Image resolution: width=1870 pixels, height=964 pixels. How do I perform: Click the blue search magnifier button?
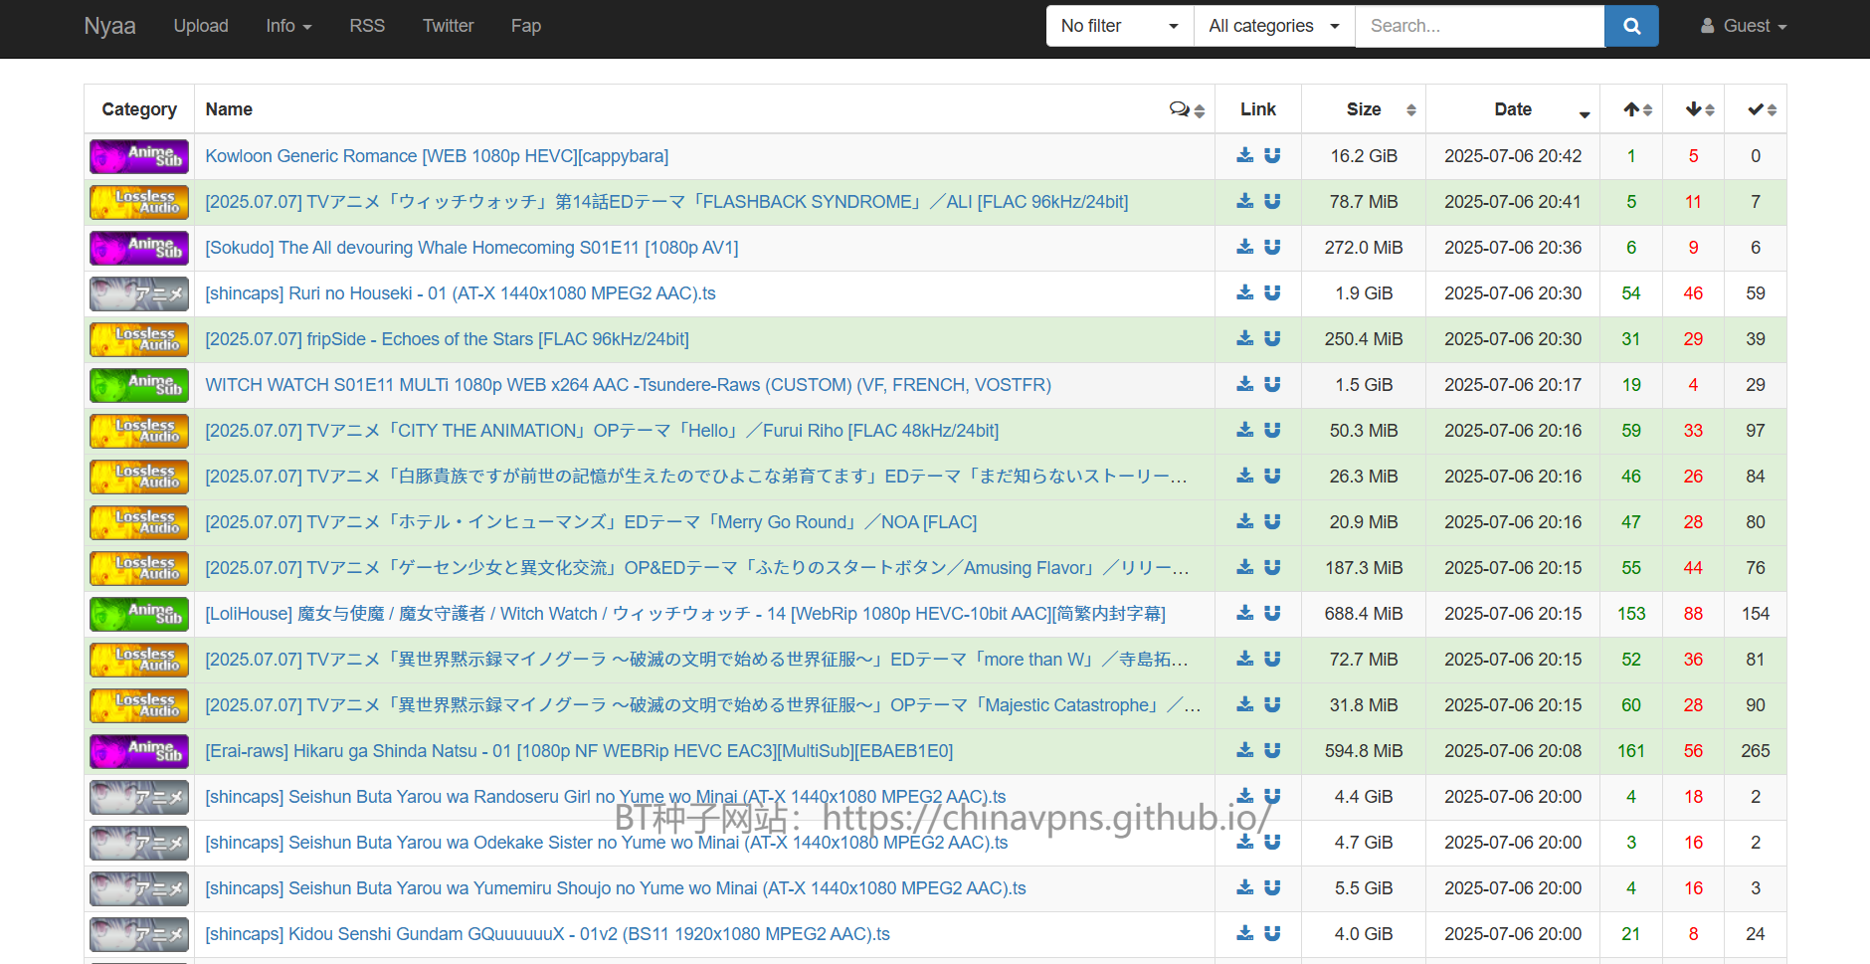[1631, 26]
